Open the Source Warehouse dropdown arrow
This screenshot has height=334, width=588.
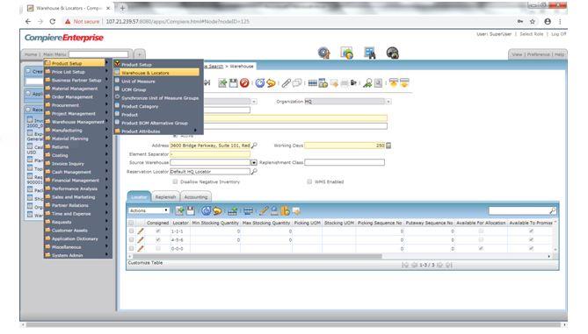[254, 163]
